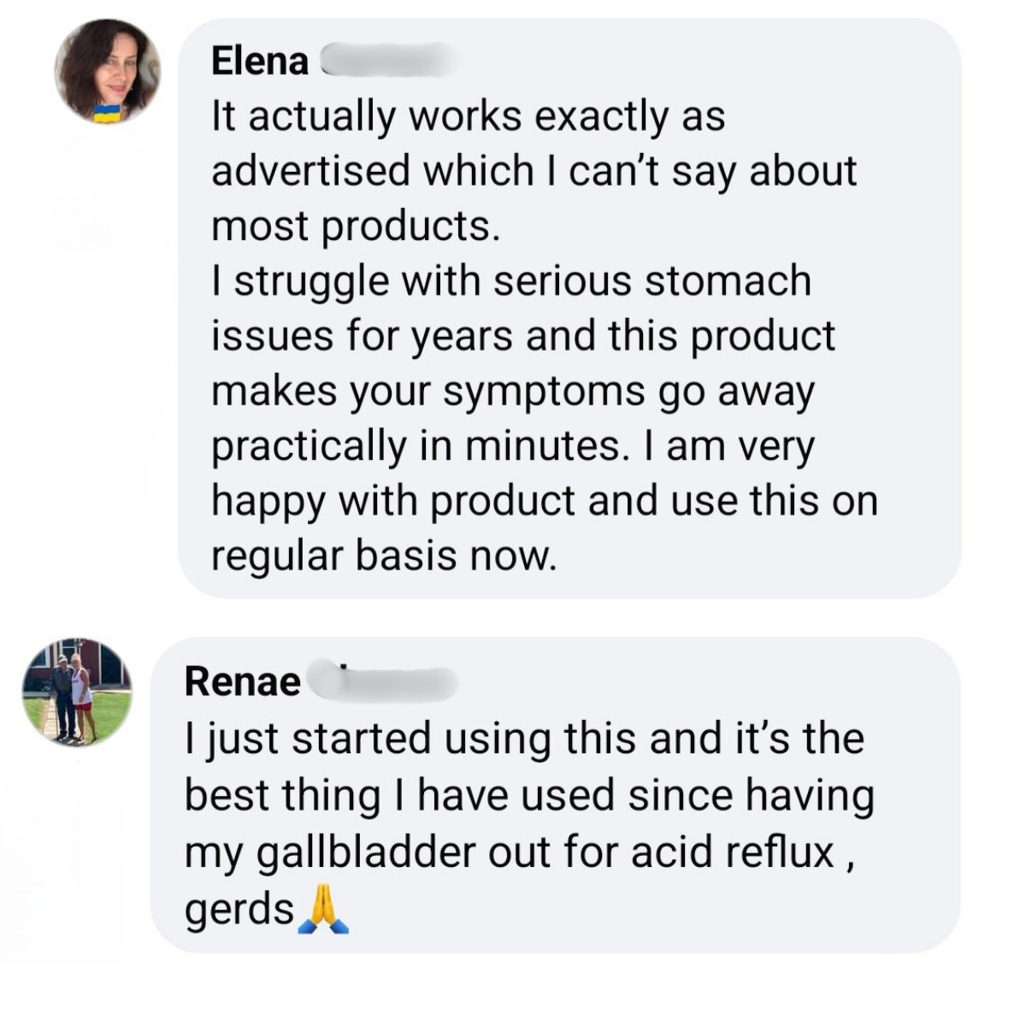Click "regular basis now" in Elena's comment
1026x1026 pixels.
click(x=383, y=556)
